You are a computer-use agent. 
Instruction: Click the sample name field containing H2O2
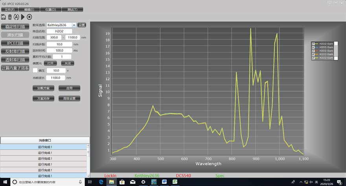59,31
